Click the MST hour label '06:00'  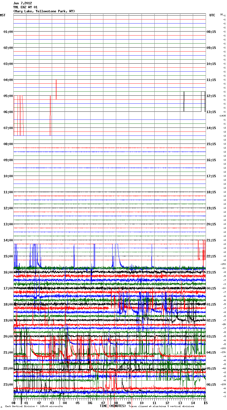pyautogui.click(x=8, y=112)
